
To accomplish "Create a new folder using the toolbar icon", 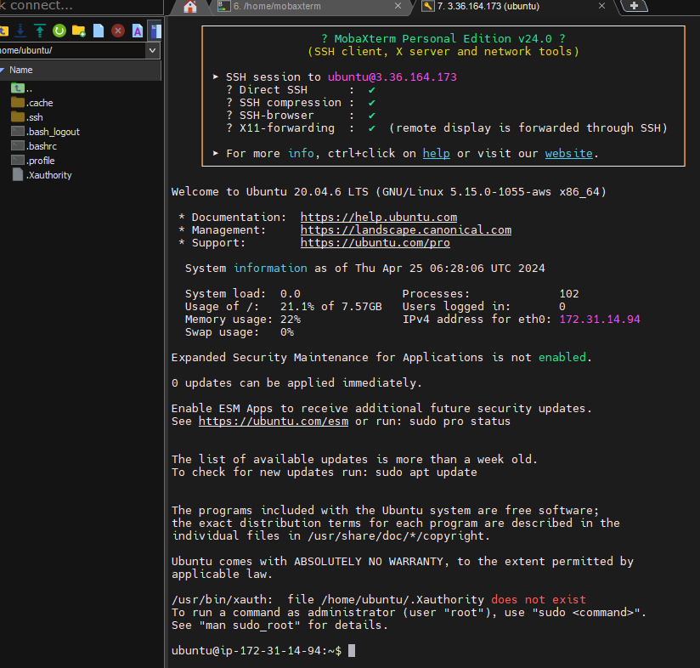I will click(x=78, y=31).
